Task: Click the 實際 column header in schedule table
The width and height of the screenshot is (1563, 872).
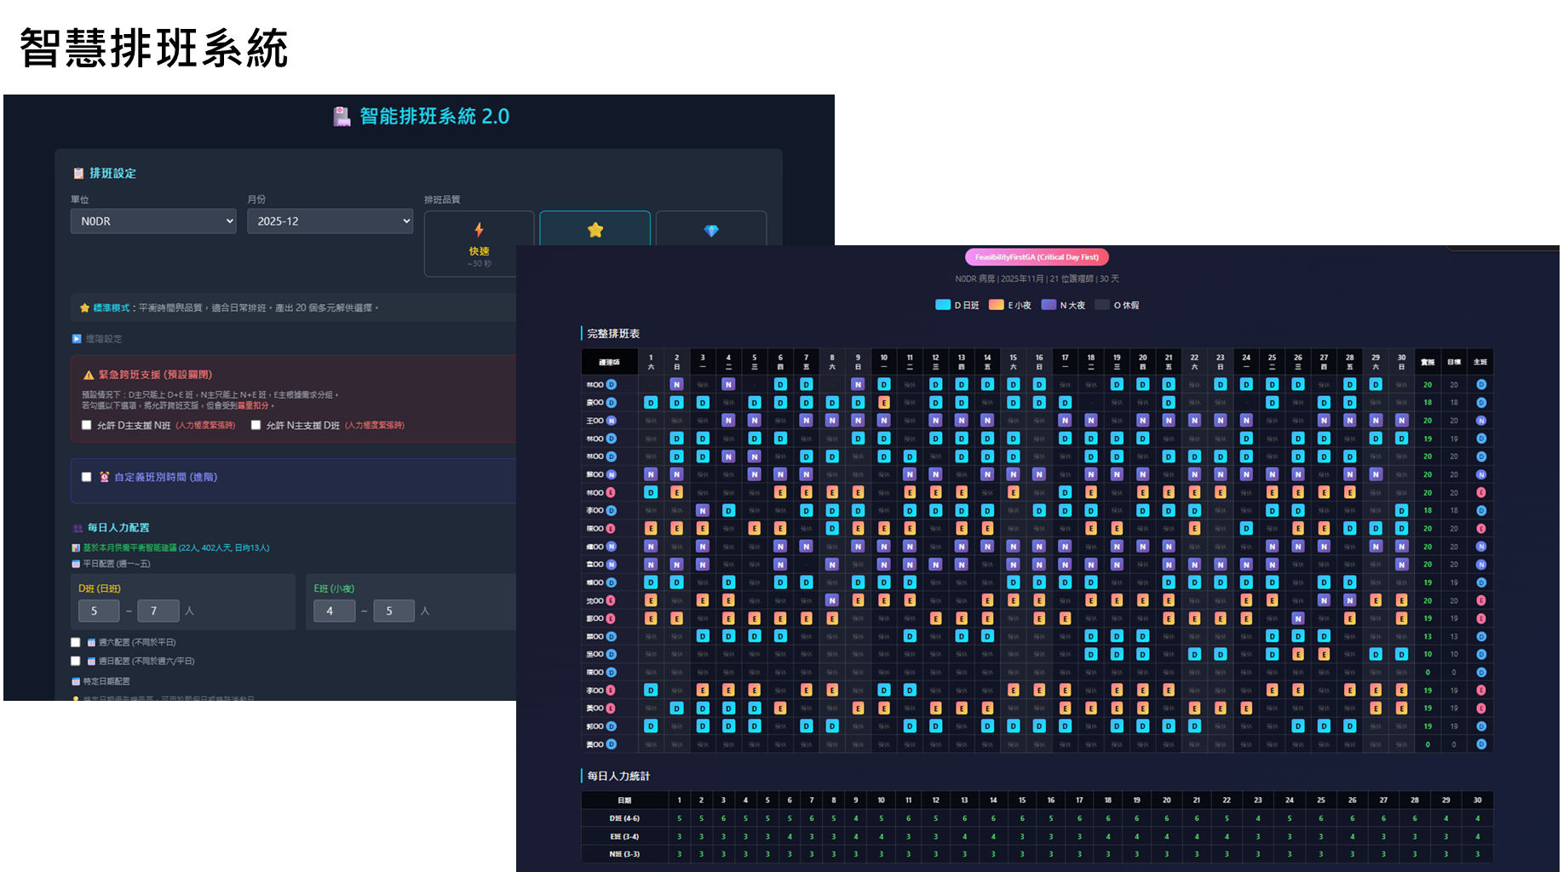Action: point(1428,362)
